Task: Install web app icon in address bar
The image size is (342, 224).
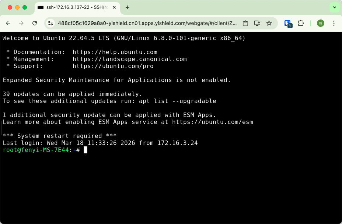Action: pos(257,23)
